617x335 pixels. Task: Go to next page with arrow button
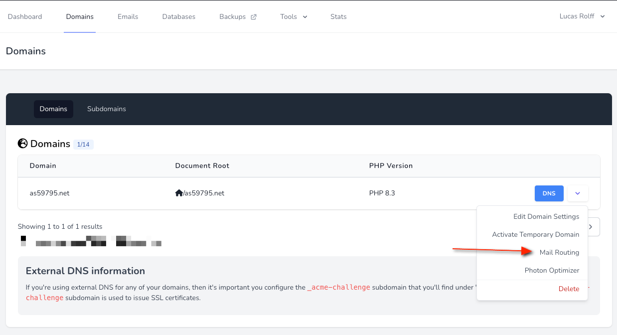pos(591,227)
